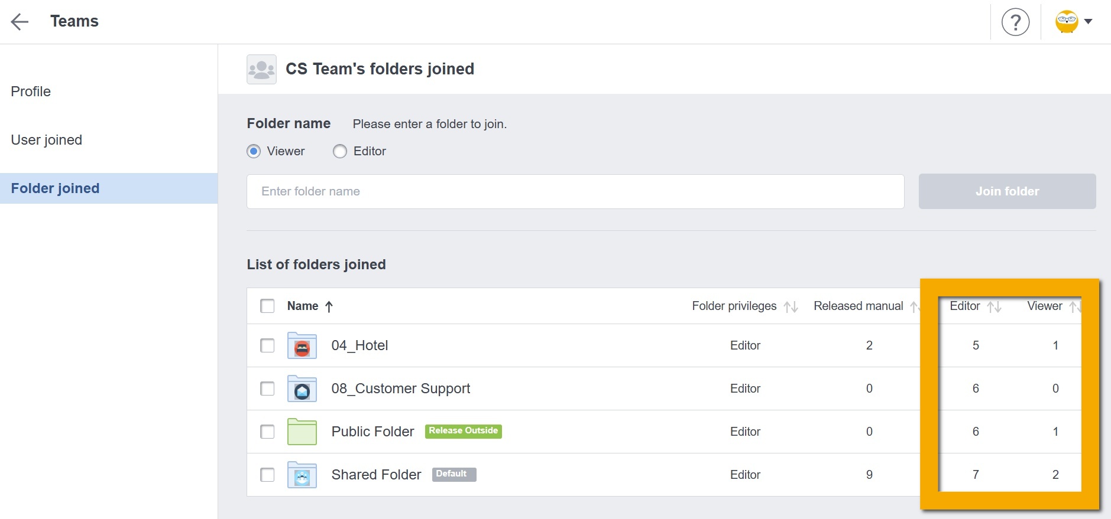The height and width of the screenshot is (519, 1111).
Task: Click the back arrow next to Teams
Action: (x=20, y=22)
